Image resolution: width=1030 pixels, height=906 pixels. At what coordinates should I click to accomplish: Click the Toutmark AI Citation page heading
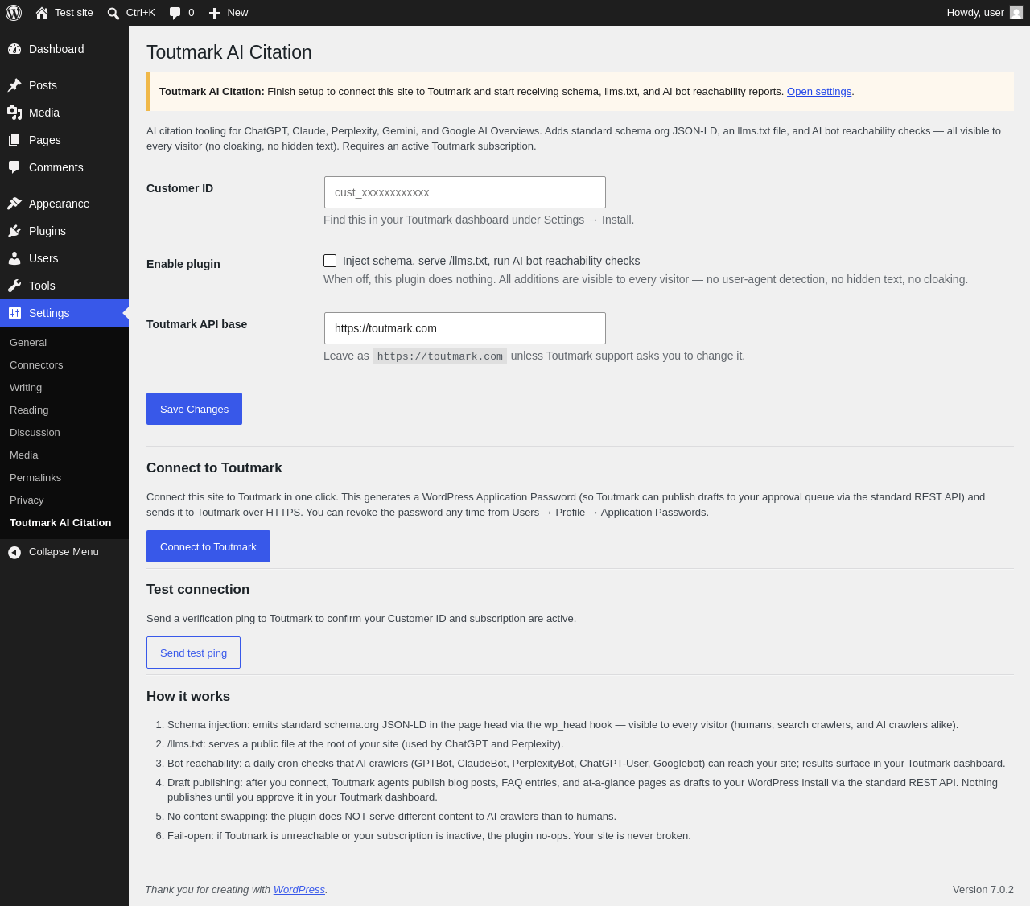229,52
